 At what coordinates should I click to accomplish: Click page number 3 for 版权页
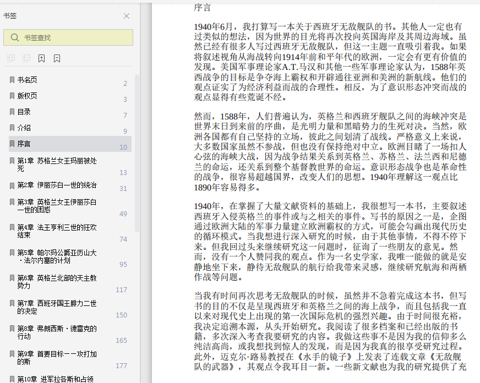click(125, 100)
